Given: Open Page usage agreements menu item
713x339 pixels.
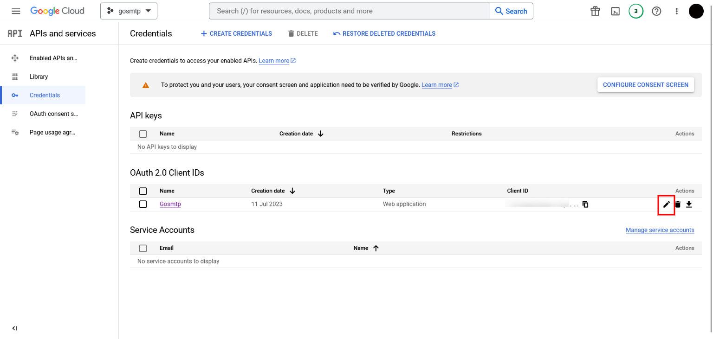Looking at the screenshot, I should click(52, 132).
